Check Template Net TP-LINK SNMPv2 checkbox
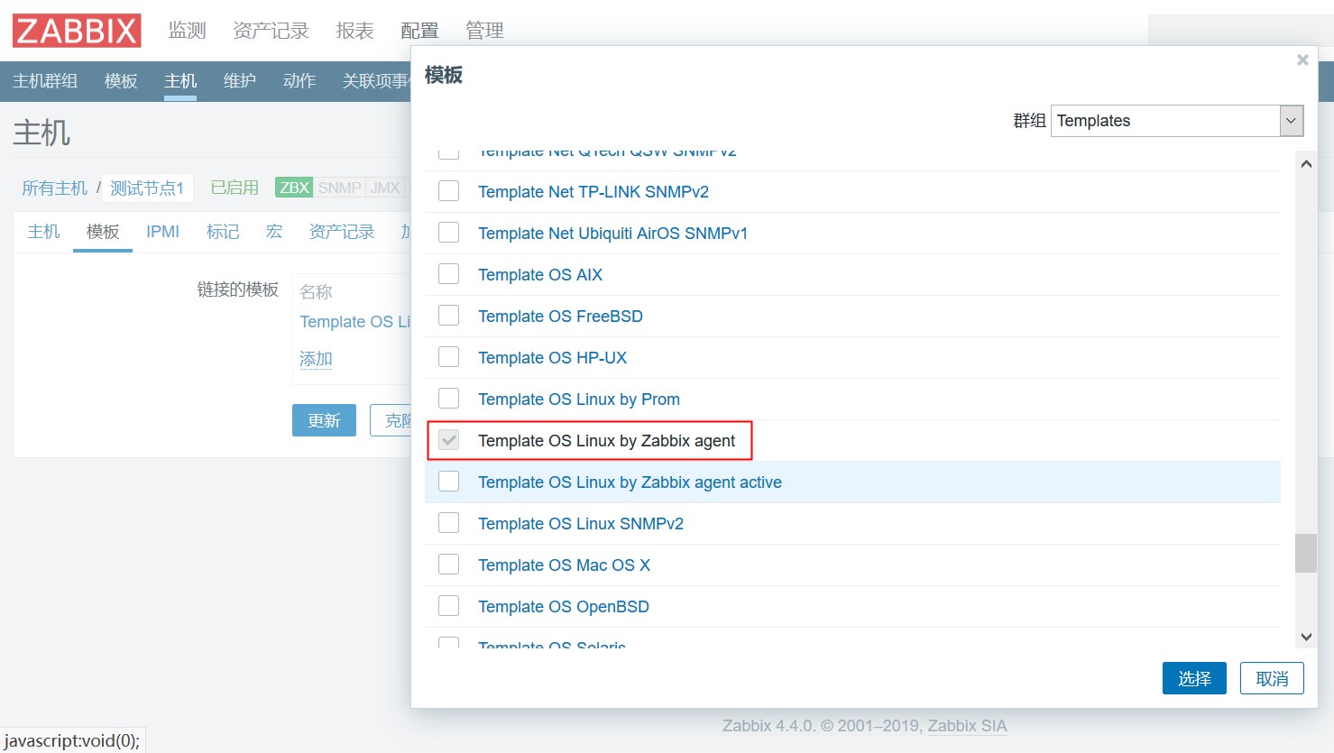Image resolution: width=1334 pixels, height=753 pixels. pos(448,191)
